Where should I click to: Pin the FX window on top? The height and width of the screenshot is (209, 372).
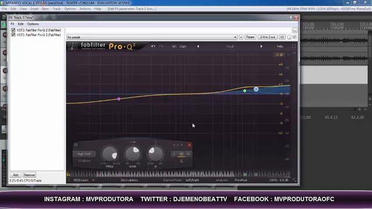(x=291, y=17)
